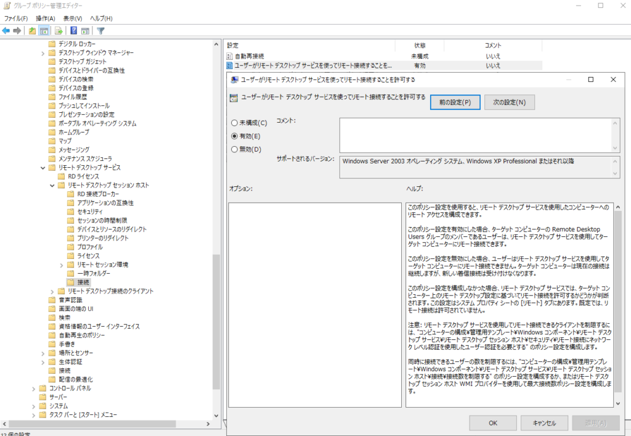Click the help text vertical scrollbar thumb
The height and width of the screenshot is (436, 631).
click(x=617, y=301)
